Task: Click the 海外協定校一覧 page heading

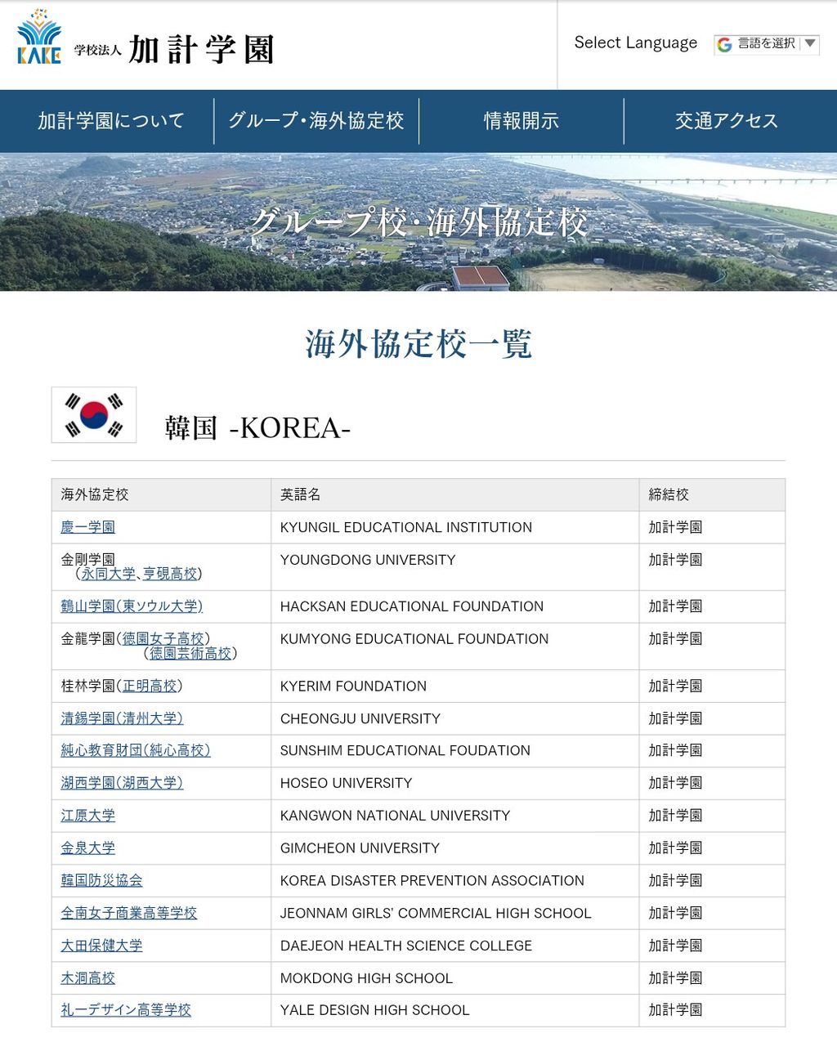Action: pos(418,343)
